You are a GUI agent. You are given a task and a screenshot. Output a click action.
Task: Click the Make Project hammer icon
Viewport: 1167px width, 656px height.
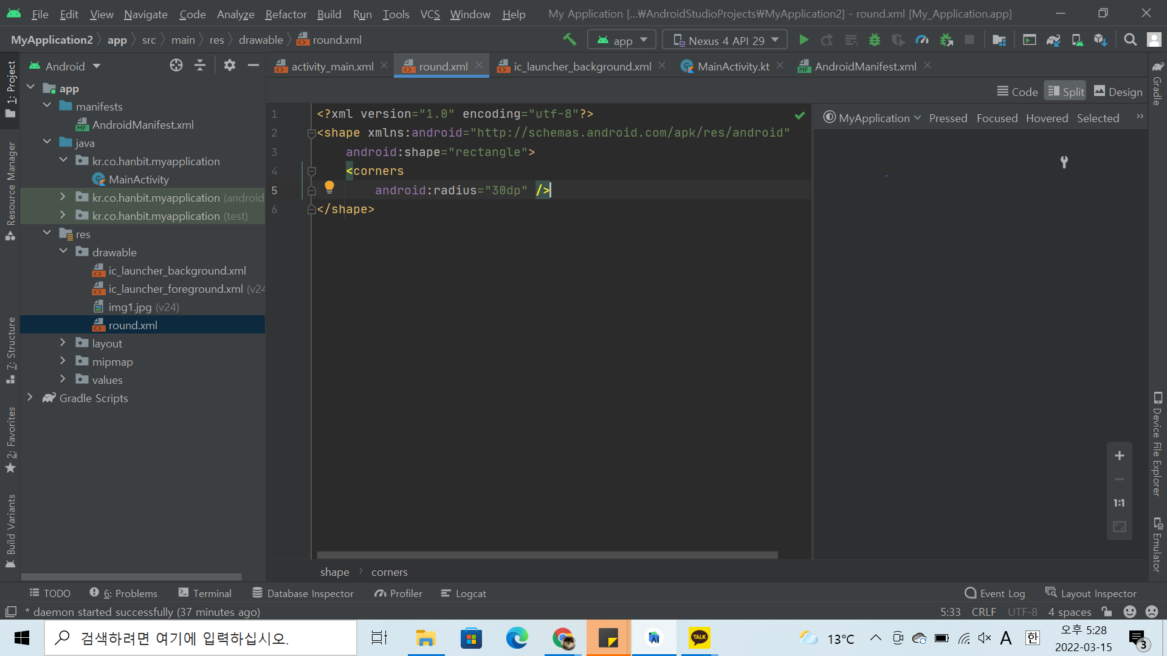coord(570,40)
